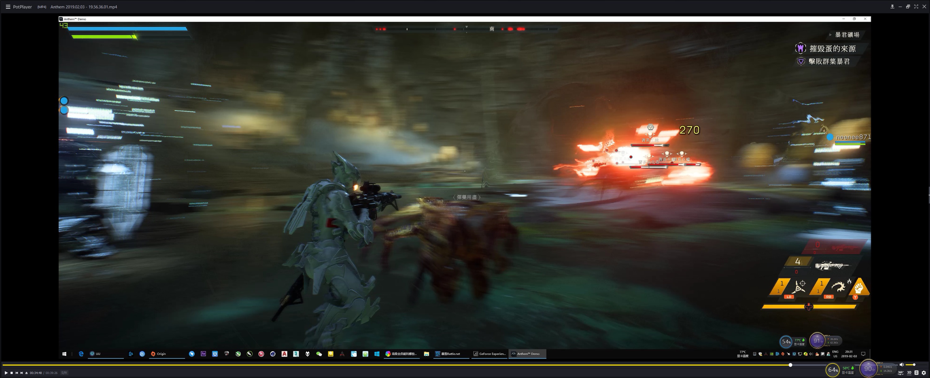Toggle 3D video mode
Viewport: 930px width, 378px height.
point(909,373)
